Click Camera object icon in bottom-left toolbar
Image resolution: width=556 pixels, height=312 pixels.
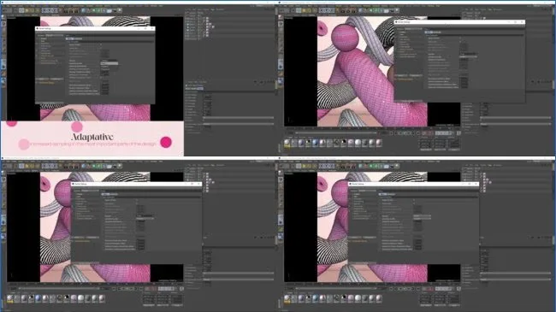115,166
